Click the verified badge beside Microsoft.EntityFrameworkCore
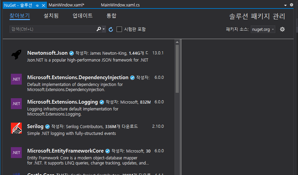The width and height of the screenshot is (298, 175). pos(108,151)
